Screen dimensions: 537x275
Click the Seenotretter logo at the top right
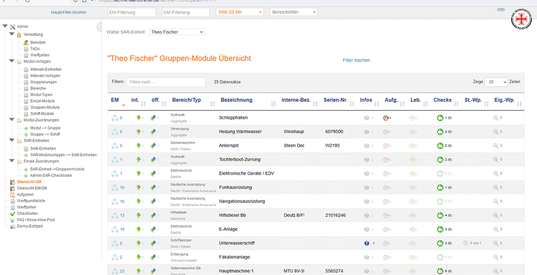(x=521, y=19)
